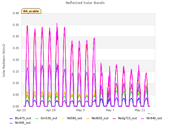Toggle the Red655_out legend entry
Screen dimensions: 171x128
point(97,118)
